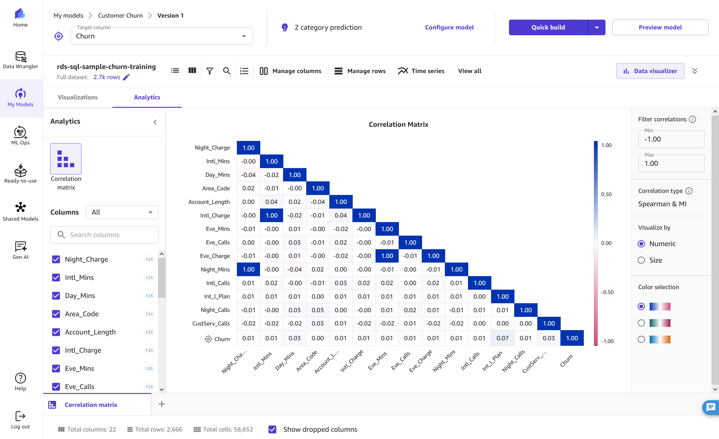719x439 pixels.
Task: Click the filter funnel icon
Action: [x=209, y=71]
